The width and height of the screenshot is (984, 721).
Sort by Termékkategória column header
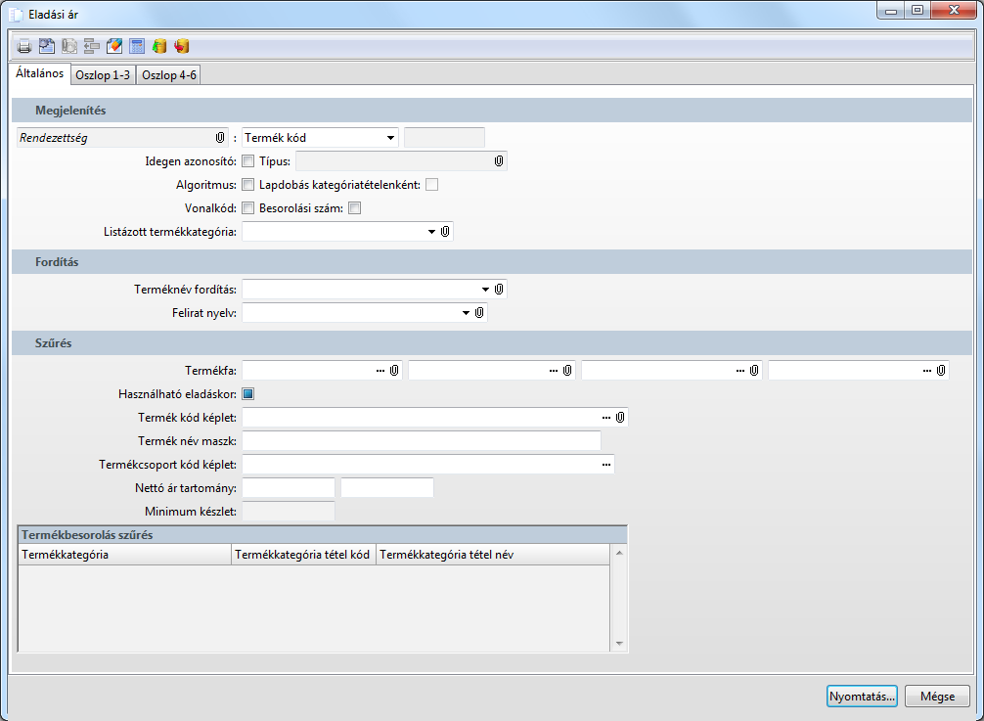click(x=125, y=555)
